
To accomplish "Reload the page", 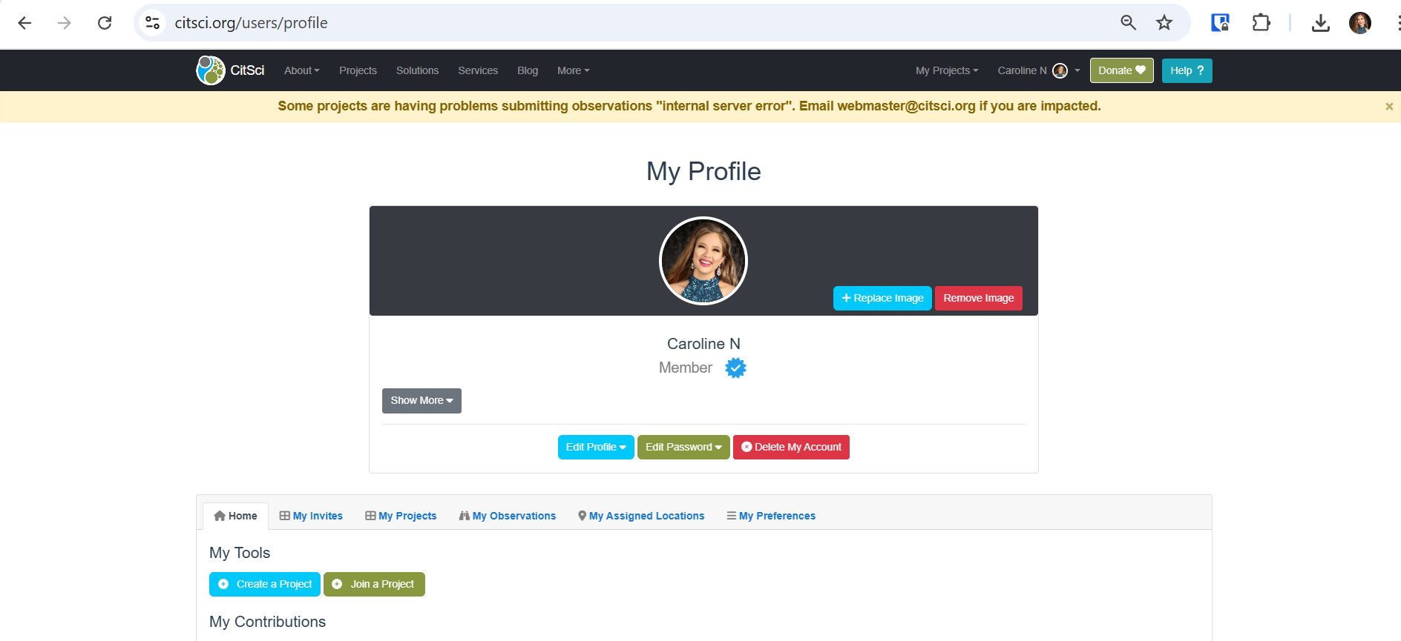I will tap(105, 23).
